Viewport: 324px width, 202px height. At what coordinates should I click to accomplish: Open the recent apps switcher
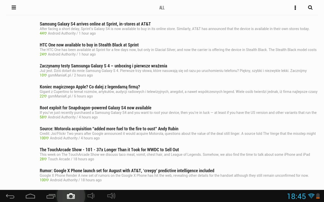(51, 196)
